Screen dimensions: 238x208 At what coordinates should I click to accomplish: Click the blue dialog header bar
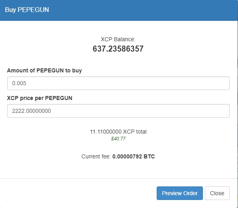click(x=119, y=10)
